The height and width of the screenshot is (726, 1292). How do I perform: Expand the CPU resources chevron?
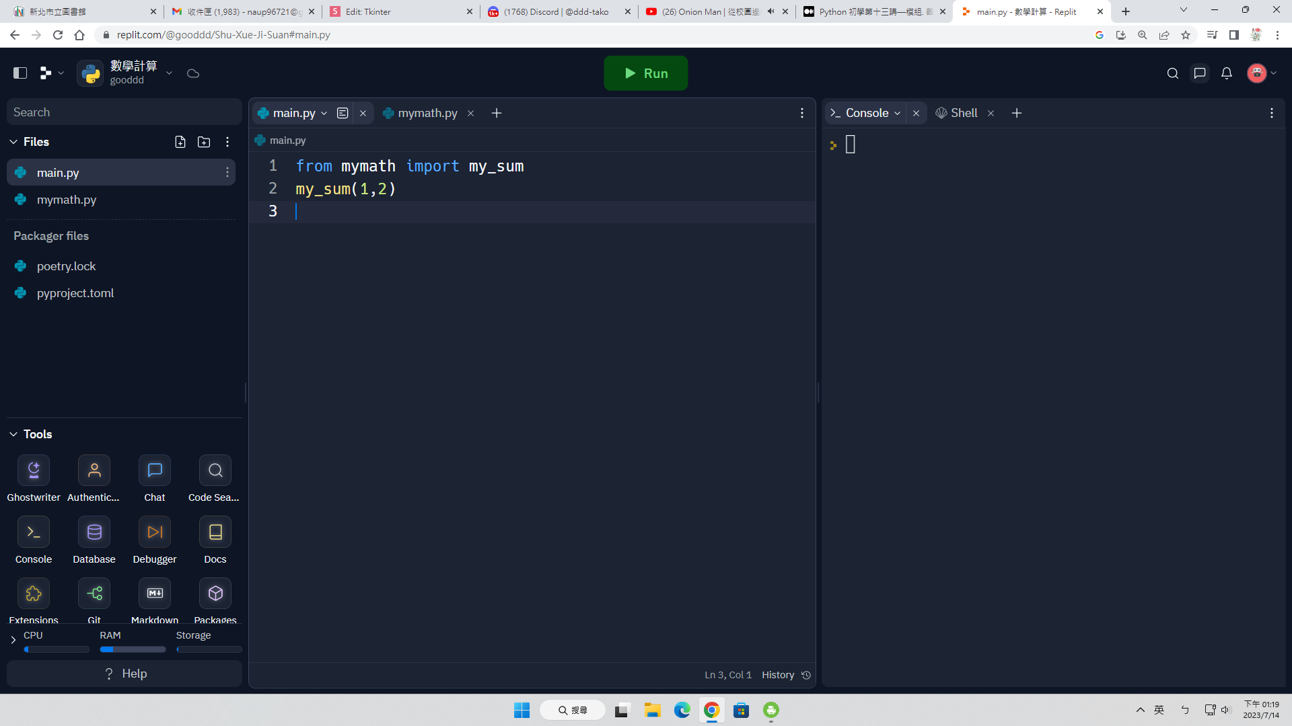coord(13,640)
